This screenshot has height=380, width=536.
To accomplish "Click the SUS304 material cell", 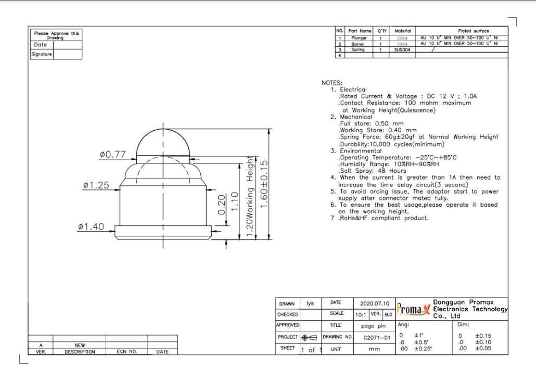I will pos(402,49).
